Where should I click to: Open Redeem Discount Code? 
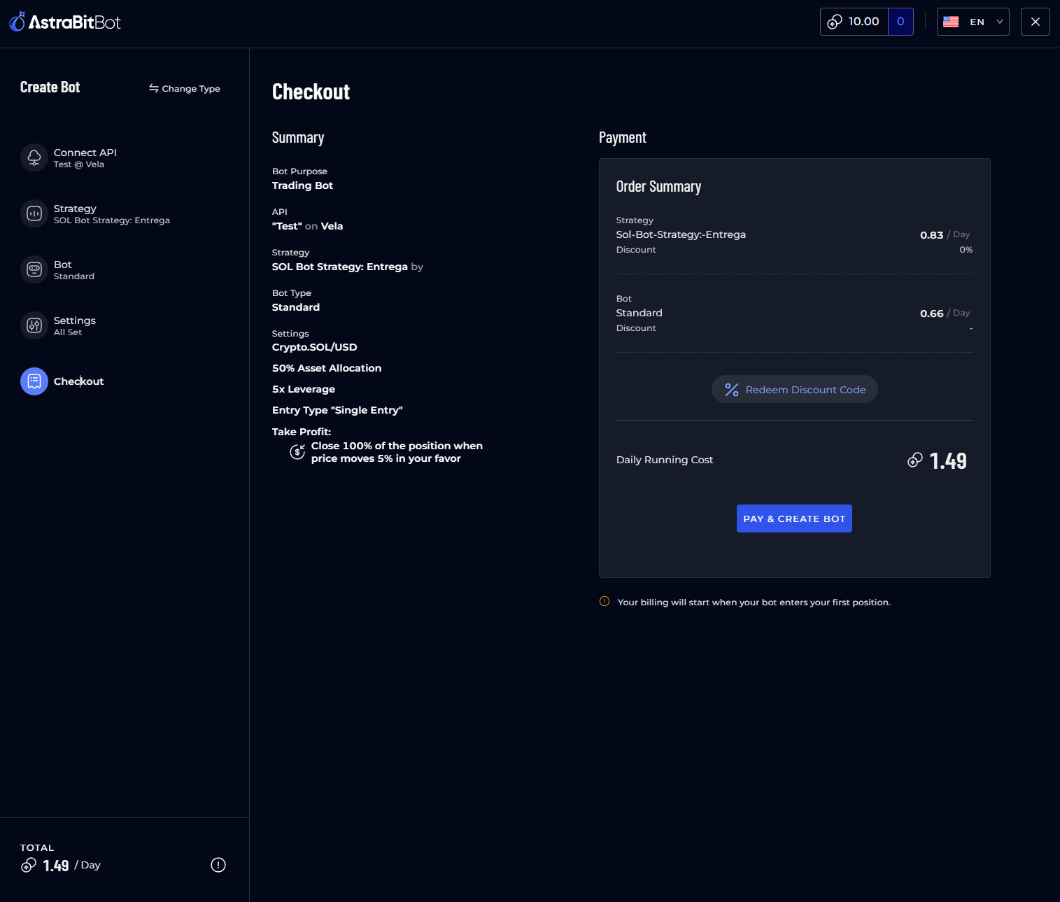pos(794,390)
